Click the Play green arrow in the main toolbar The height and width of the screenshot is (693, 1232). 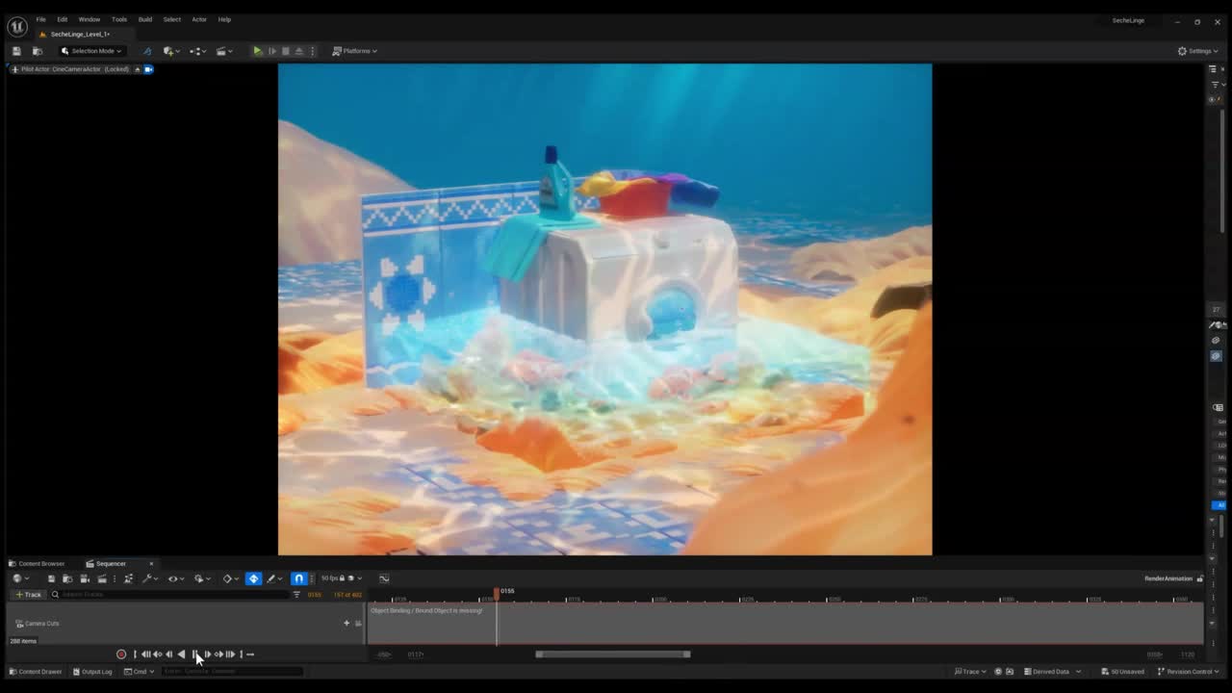click(257, 51)
